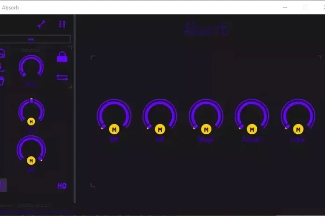This screenshot has height=216, width=325.
Task: Click the padlock lock icon
Action: 62,57
